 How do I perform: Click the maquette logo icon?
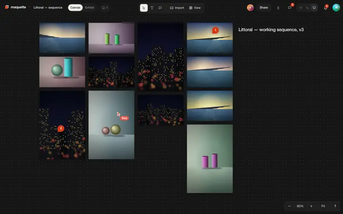tap(7, 7)
